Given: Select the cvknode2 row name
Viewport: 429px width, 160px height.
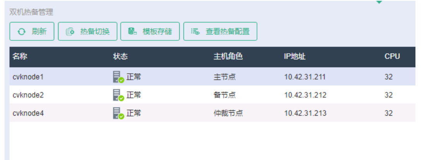Looking at the screenshot, I should coord(28,95).
